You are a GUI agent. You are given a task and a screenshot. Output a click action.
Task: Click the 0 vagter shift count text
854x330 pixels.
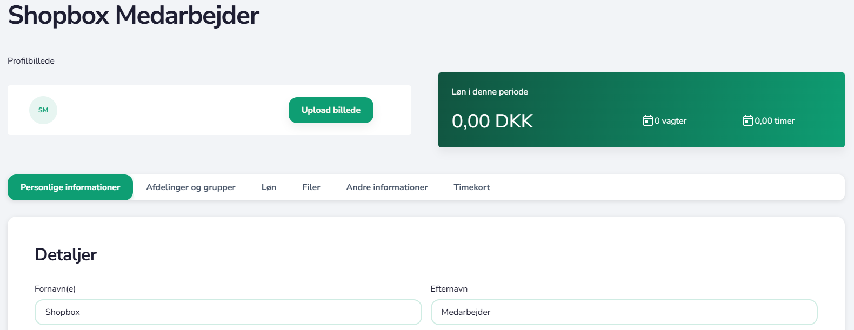(671, 121)
